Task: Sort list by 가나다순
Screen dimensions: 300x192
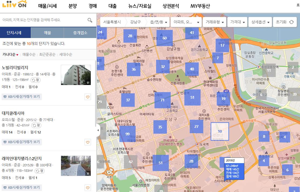Action: 10,54
